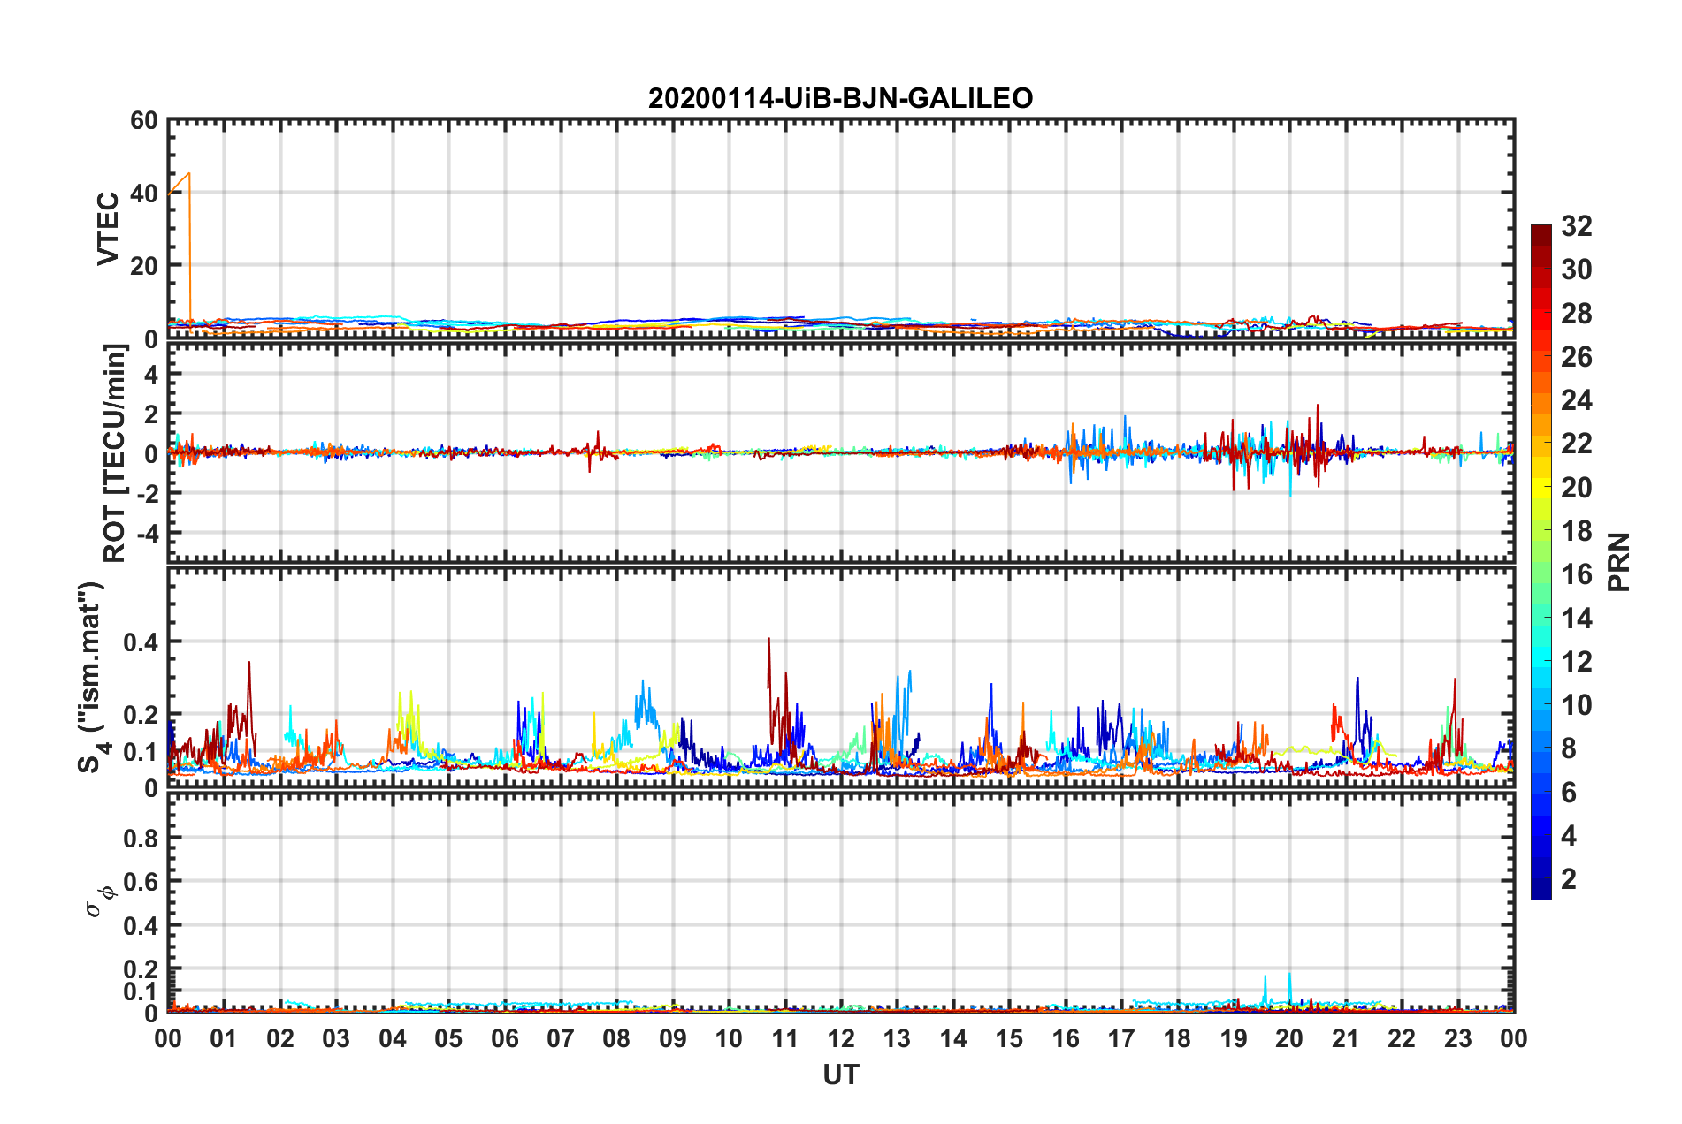Select UT hour tick label 03
Screen dimensions: 1682x1124
pyautogui.click(x=336, y=1038)
